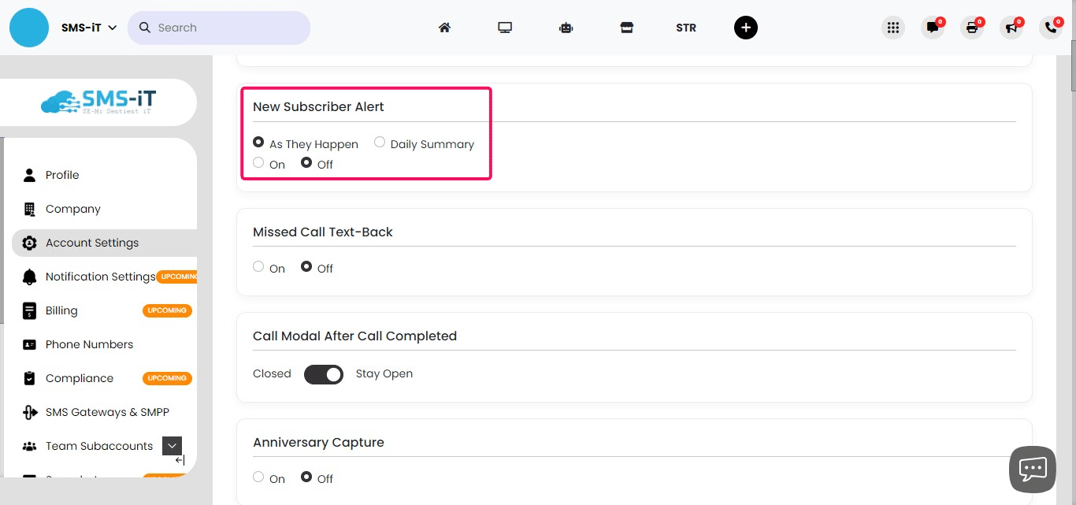Screen dimensions: 1076x505
Task: Open Notification Settings in the sidebar
Action: point(100,277)
